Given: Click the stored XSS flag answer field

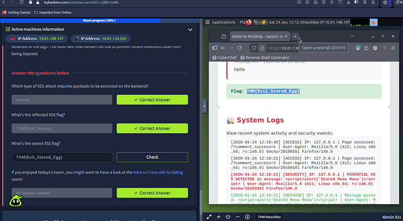Looking at the screenshot, I should [62, 157].
